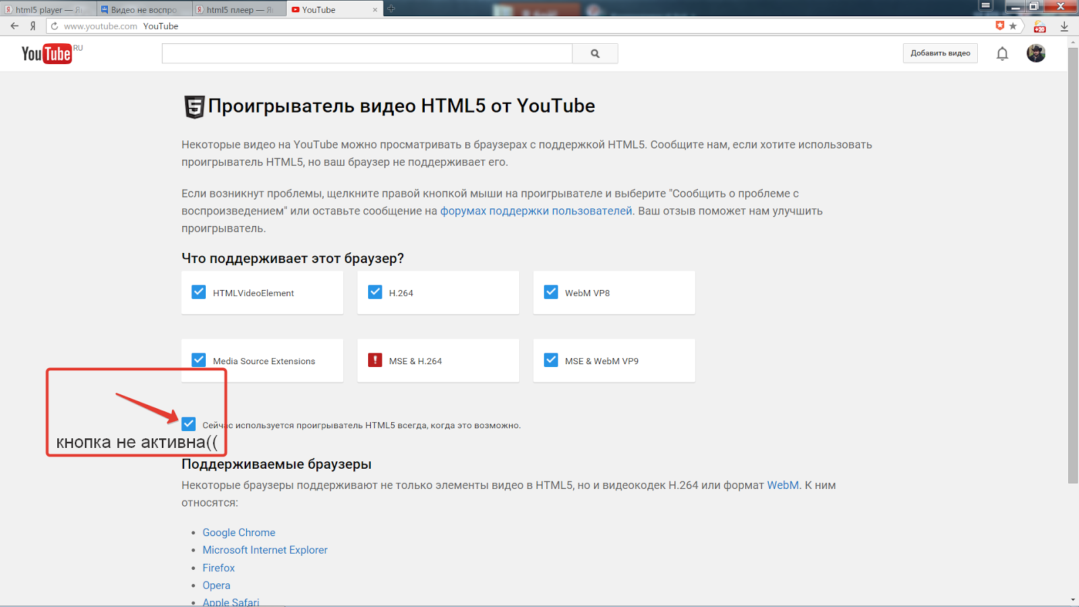Viewport: 1079px width, 607px height.
Task: Click the 'Что поддерживает этот браузер?' heading
Action: tap(293, 258)
